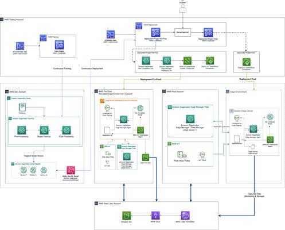Image resolution: width=285 pixels, height=230 pixels.
Task: Click the Manual Approval box
Action: [x=182, y=32]
